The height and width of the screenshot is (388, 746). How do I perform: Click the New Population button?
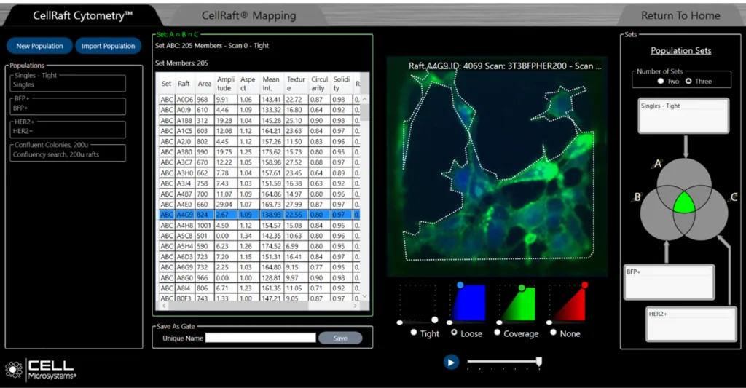[39, 46]
